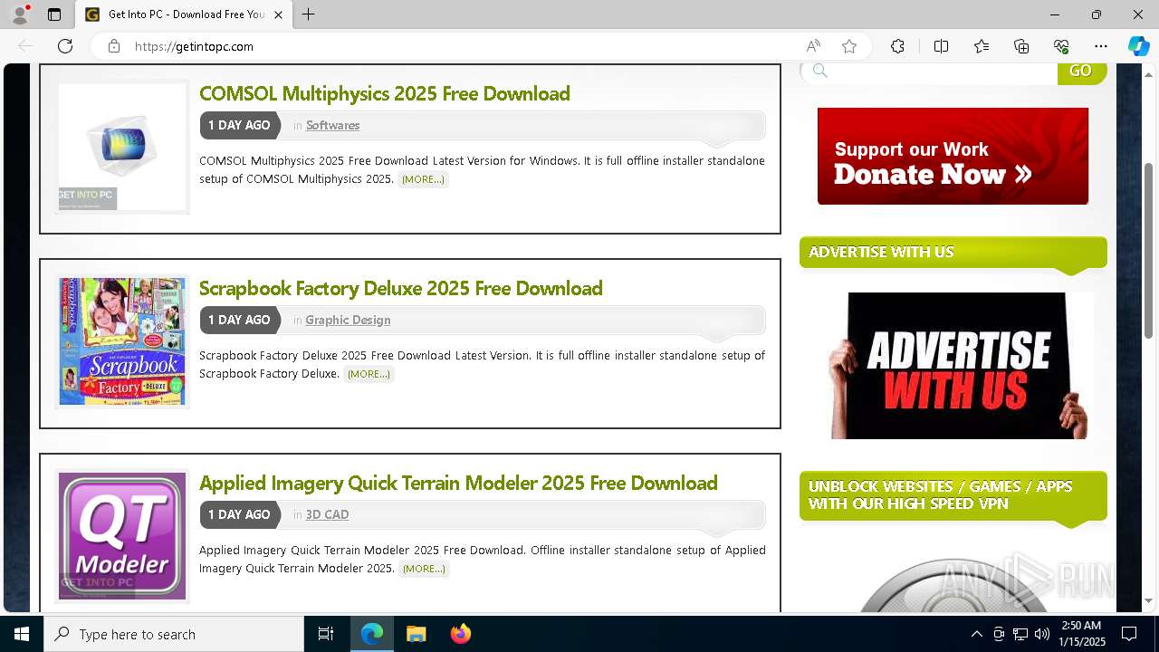Click (MORE...) under Quick Terrain Modeler description
This screenshot has width=1159, height=652.
coord(424,569)
